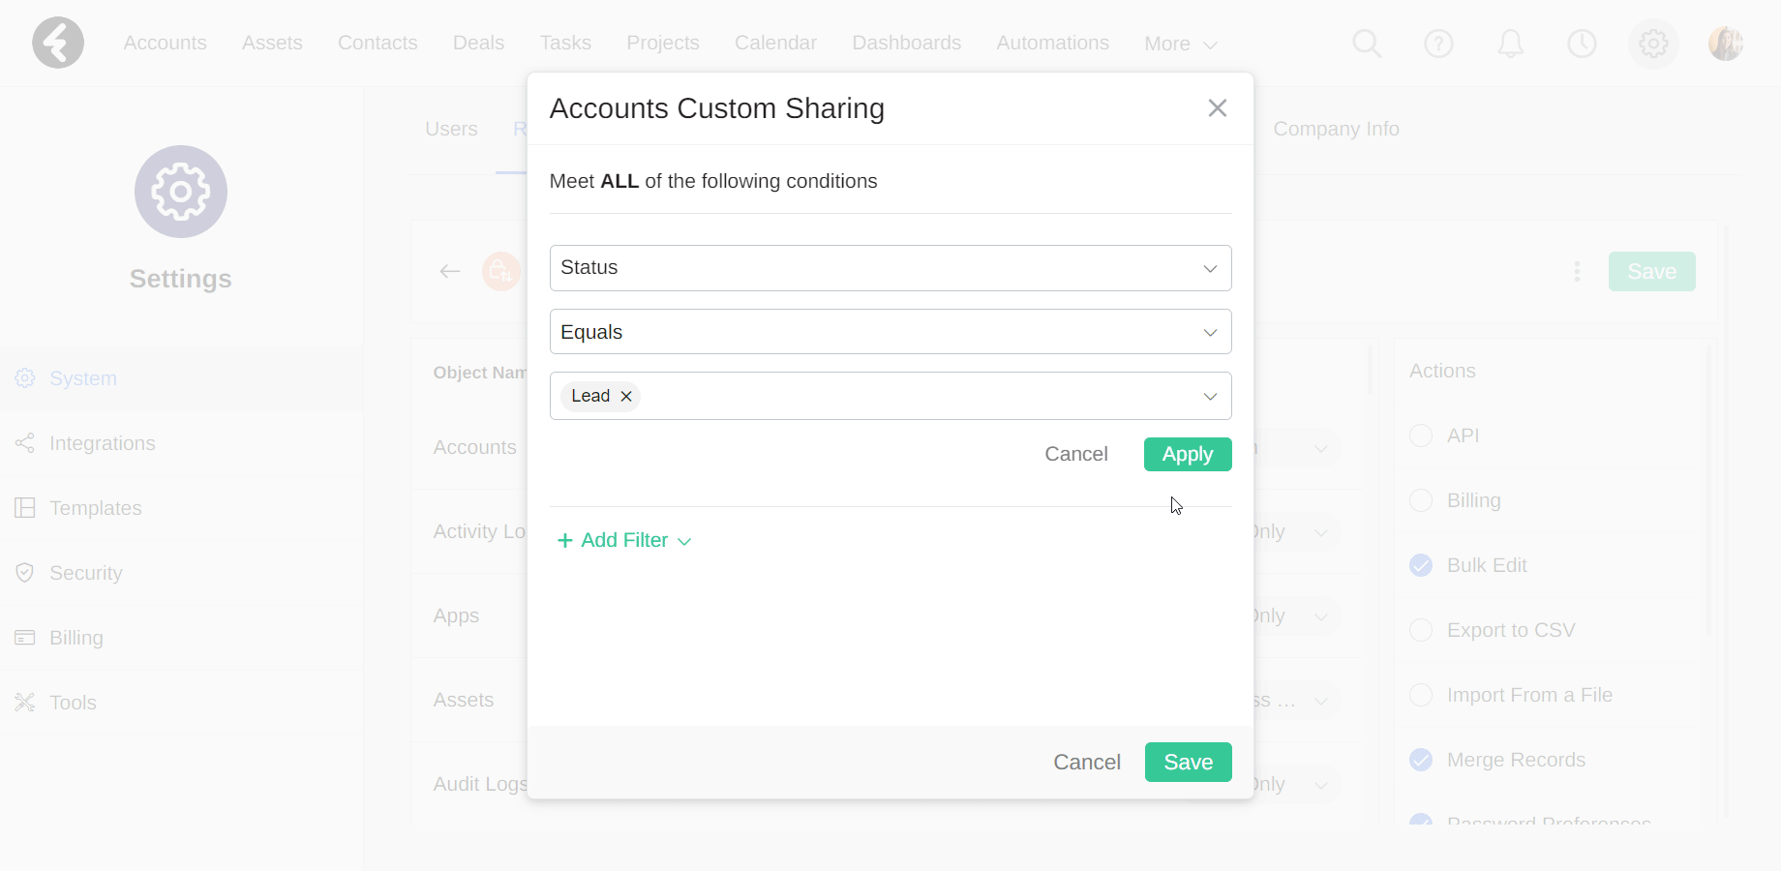Click the back arrow on the role page
The image size is (1781, 871).
[x=450, y=271]
